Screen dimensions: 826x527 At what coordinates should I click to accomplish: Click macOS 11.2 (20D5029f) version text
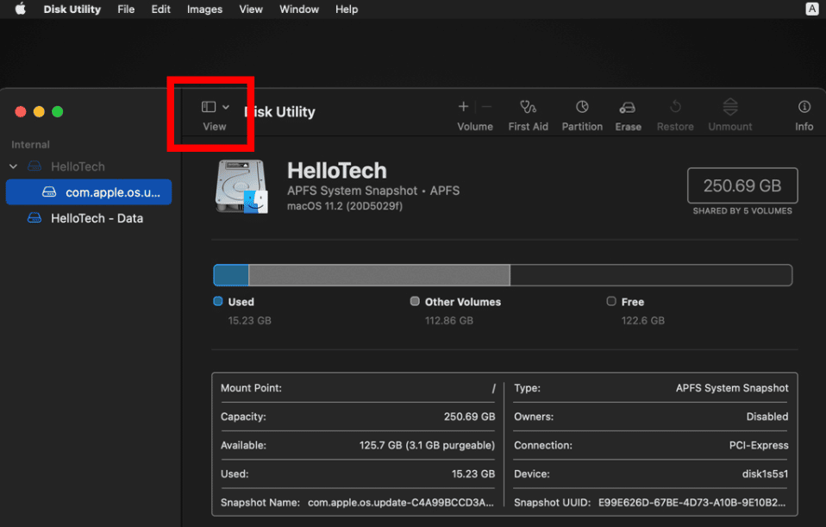345,206
